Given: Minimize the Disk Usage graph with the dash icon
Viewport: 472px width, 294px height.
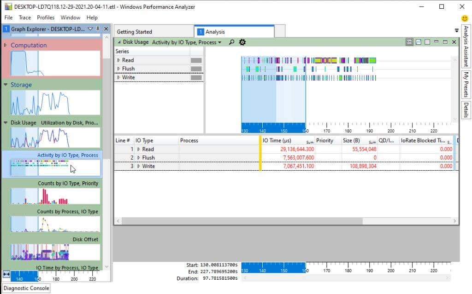Looking at the screenshot, I should point(436,42).
